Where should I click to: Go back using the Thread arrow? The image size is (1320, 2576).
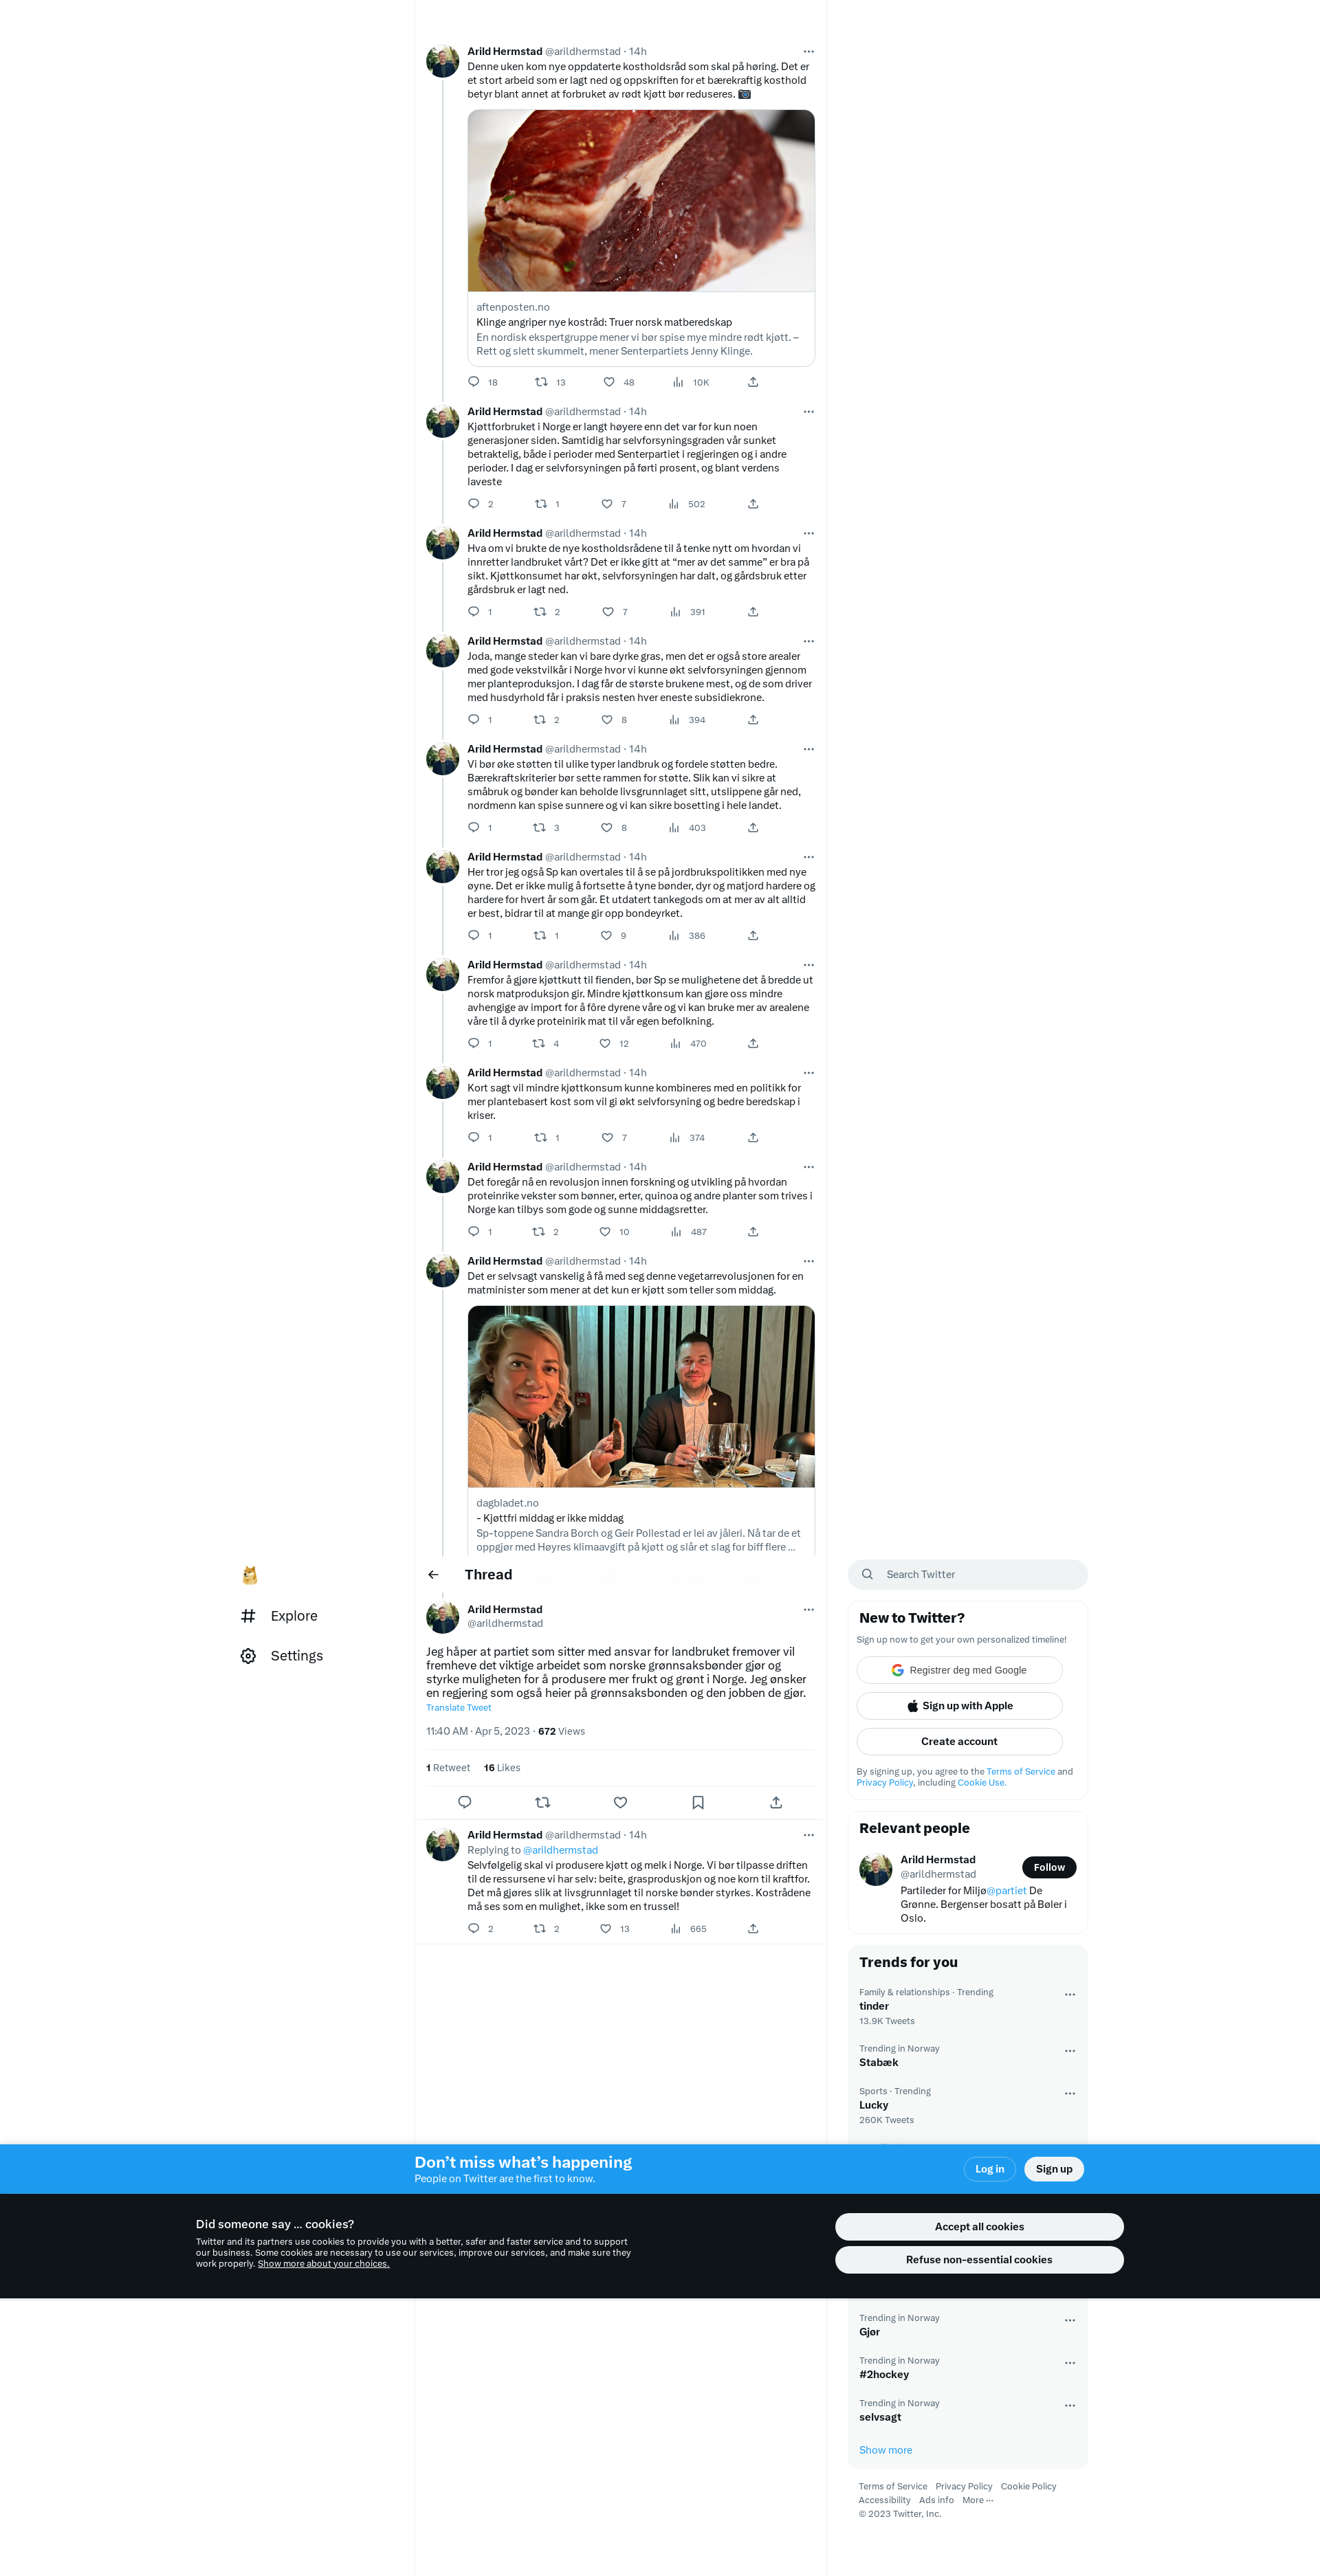point(433,1574)
